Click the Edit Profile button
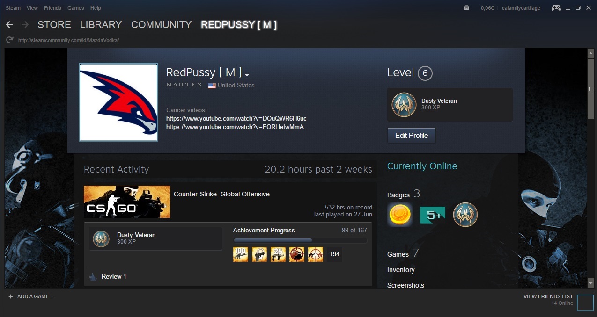 coord(412,136)
